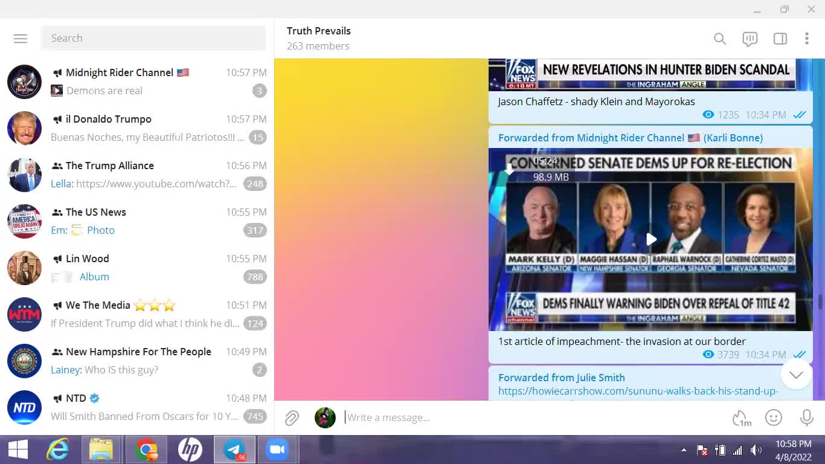Viewport: 825px width, 464px height.
Task: Click the Hunter Biden scandal video thumbnail
Action: (x=650, y=74)
